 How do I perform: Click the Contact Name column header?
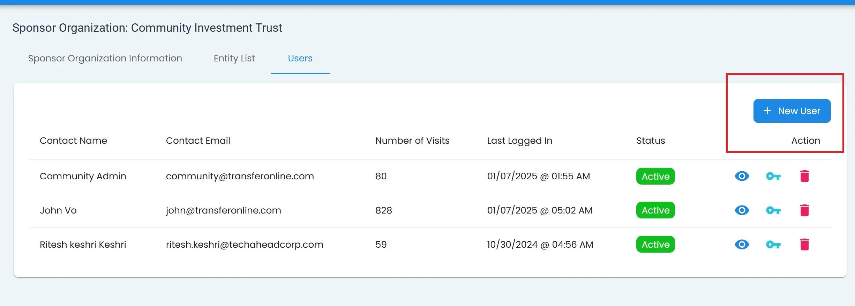coord(73,141)
